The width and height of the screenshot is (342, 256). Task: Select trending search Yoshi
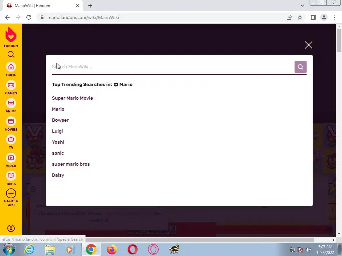click(58, 142)
